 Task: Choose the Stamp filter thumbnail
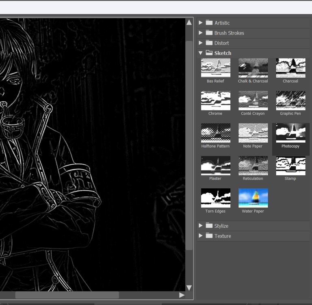[x=290, y=166]
